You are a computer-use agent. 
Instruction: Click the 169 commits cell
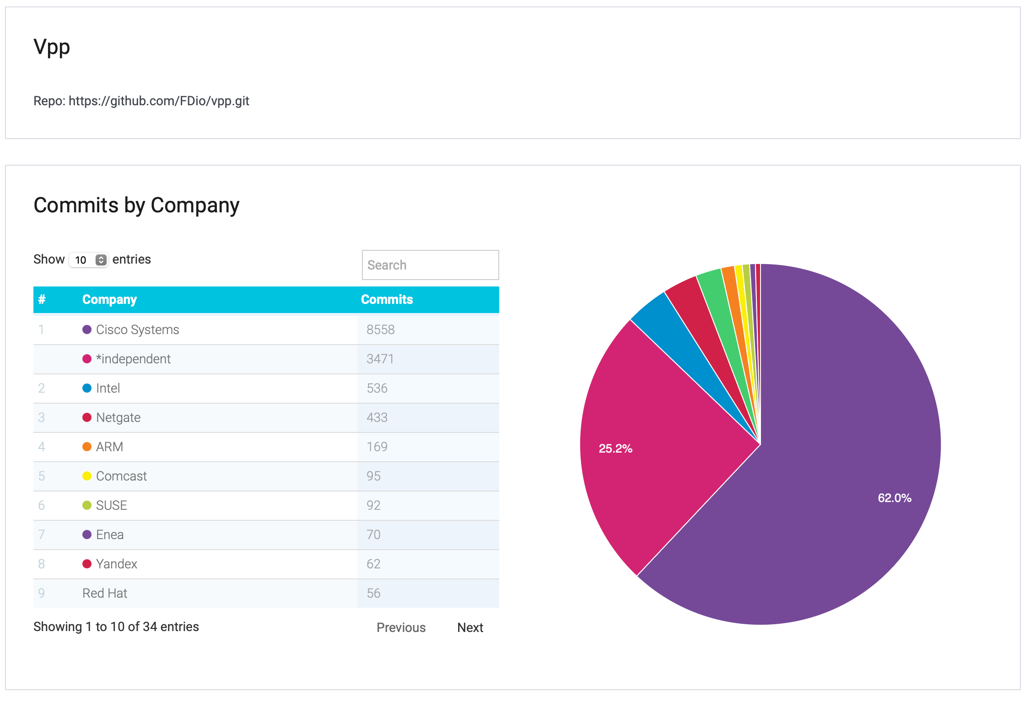[428, 447]
